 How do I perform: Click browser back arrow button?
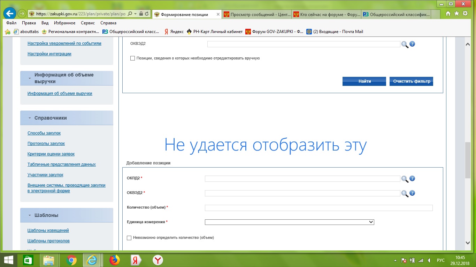pyautogui.click(x=9, y=14)
